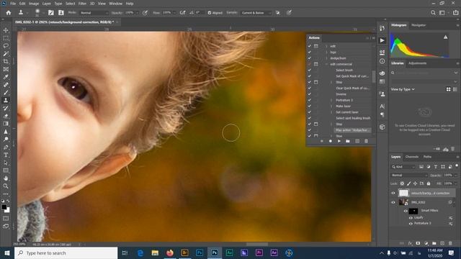The width and height of the screenshot is (461, 259).
Task: Add layer style using the fx icon
Action: (410, 243)
